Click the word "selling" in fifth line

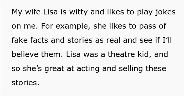[x=131, y=69]
